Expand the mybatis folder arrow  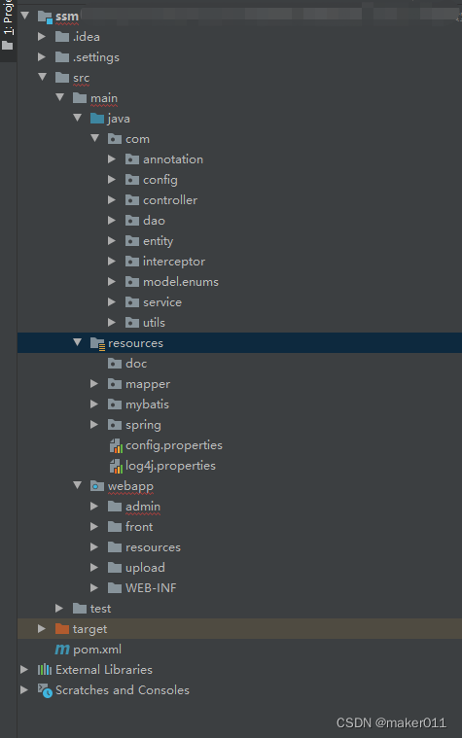[94, 404]
